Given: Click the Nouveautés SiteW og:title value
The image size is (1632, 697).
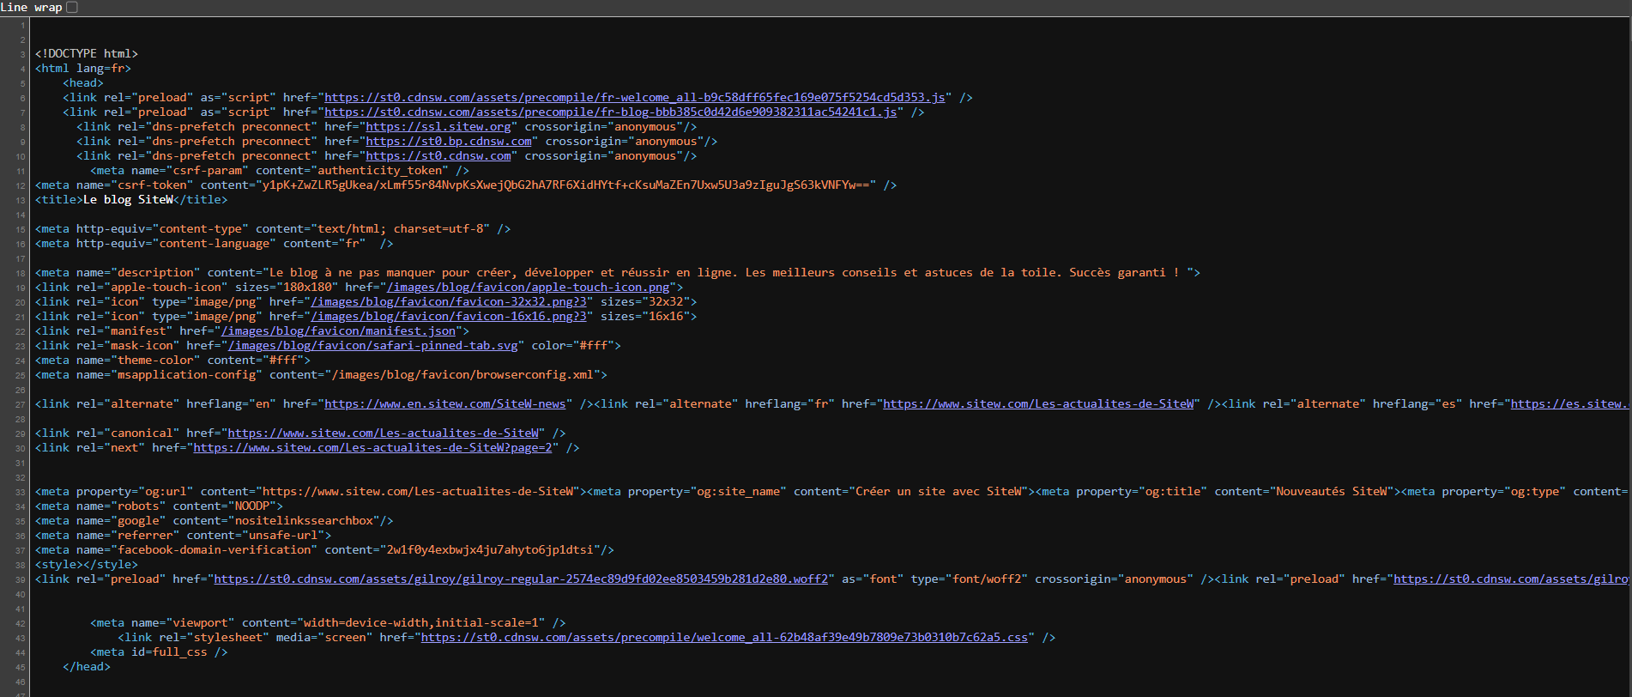Looking at the screenshot, I should click(1331, 492).
